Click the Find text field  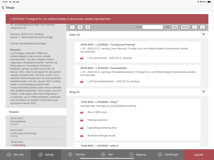(153, 27)
